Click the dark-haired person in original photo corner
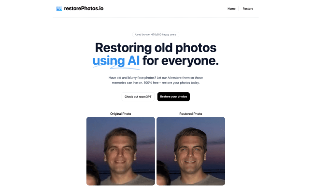314x193 pixels. click(x=93, y=173)
